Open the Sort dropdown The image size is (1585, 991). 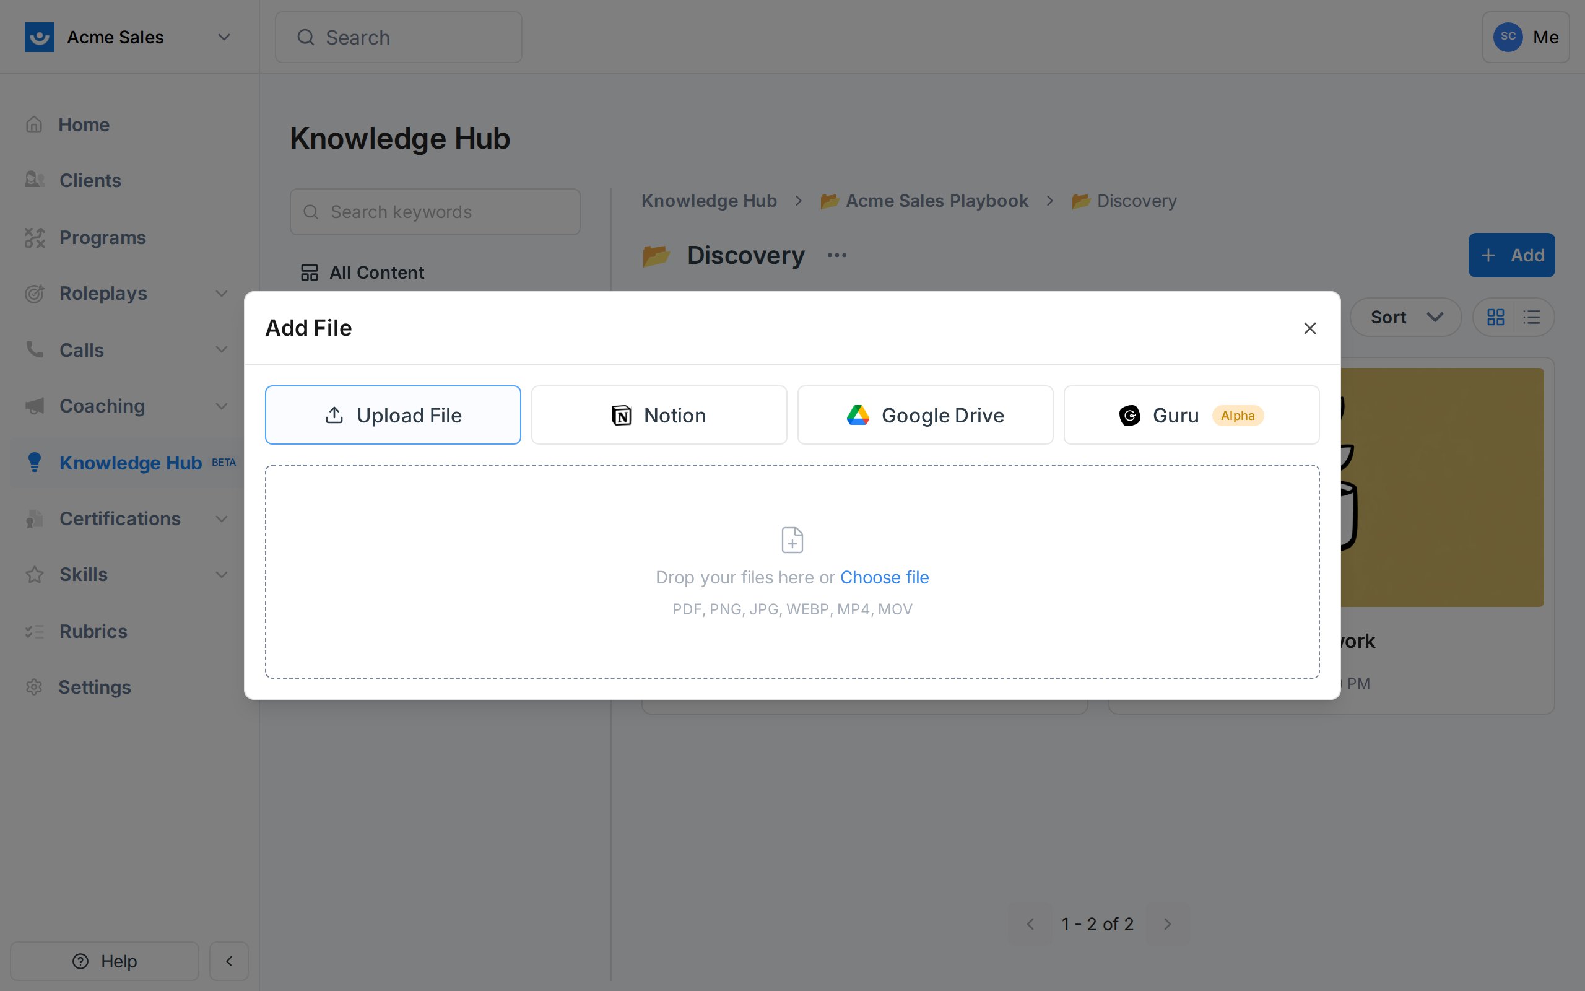[x=1405, y=317]
